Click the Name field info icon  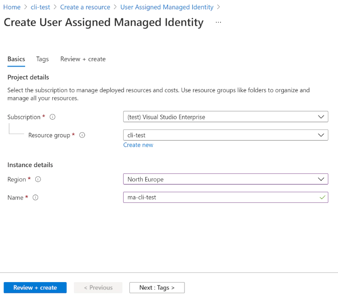click(x=35, y=198)
